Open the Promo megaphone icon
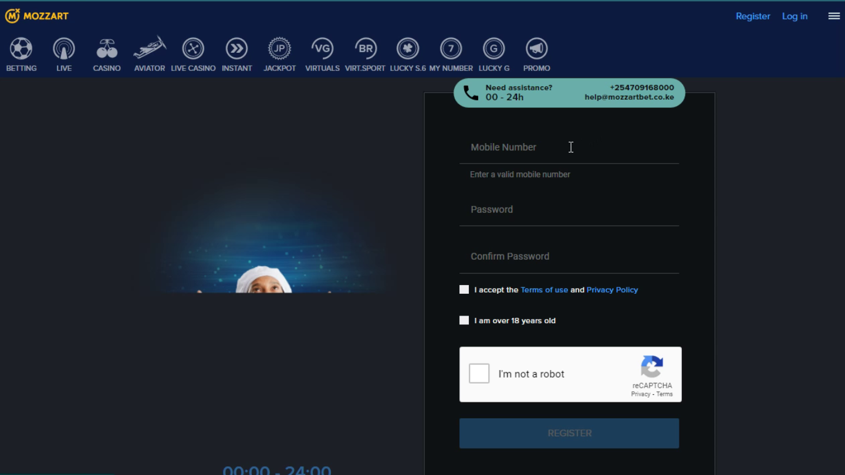845x475 pixels. (x=536, y=49)
